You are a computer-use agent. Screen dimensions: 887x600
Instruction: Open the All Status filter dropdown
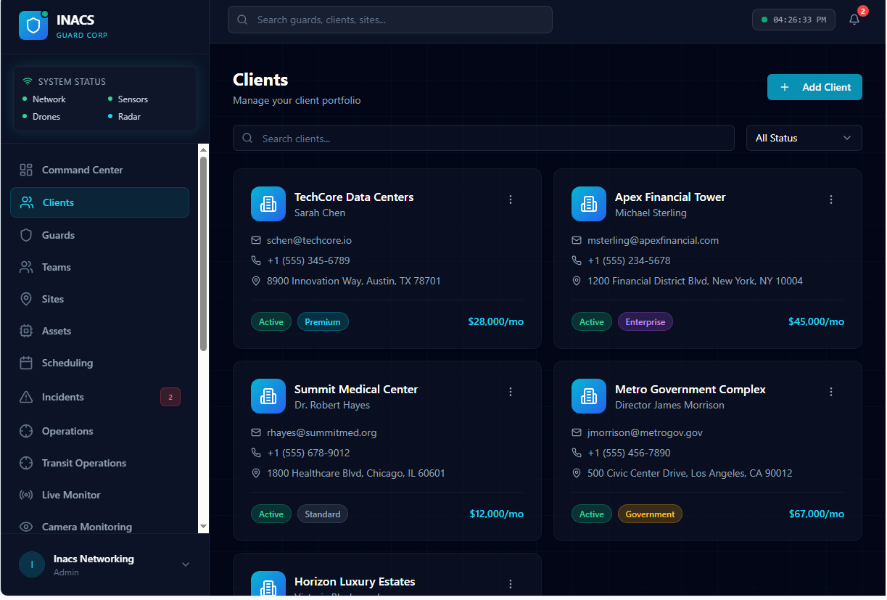pos(804,138)
